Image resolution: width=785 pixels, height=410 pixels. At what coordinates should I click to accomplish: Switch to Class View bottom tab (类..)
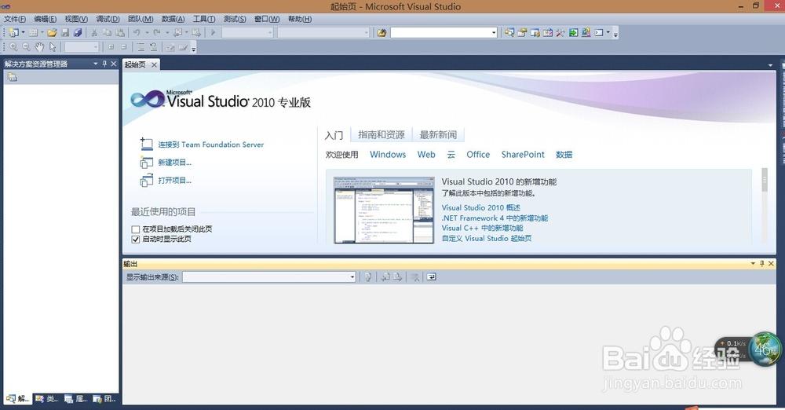click(x=47, y=399)
